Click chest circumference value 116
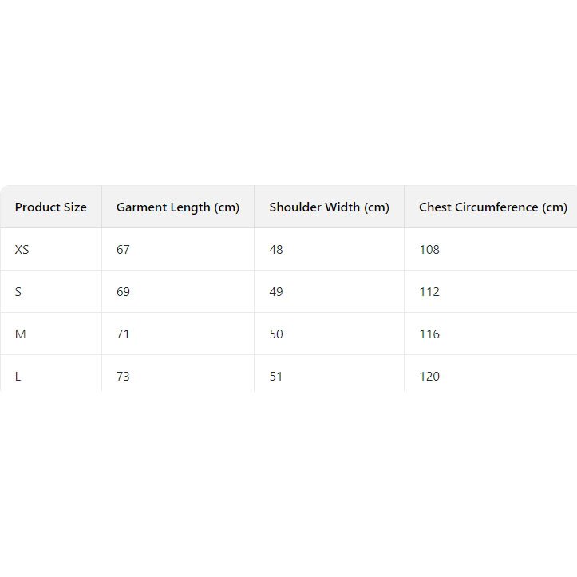This screenshot has height=577, width=577. [x=429, y=334]
